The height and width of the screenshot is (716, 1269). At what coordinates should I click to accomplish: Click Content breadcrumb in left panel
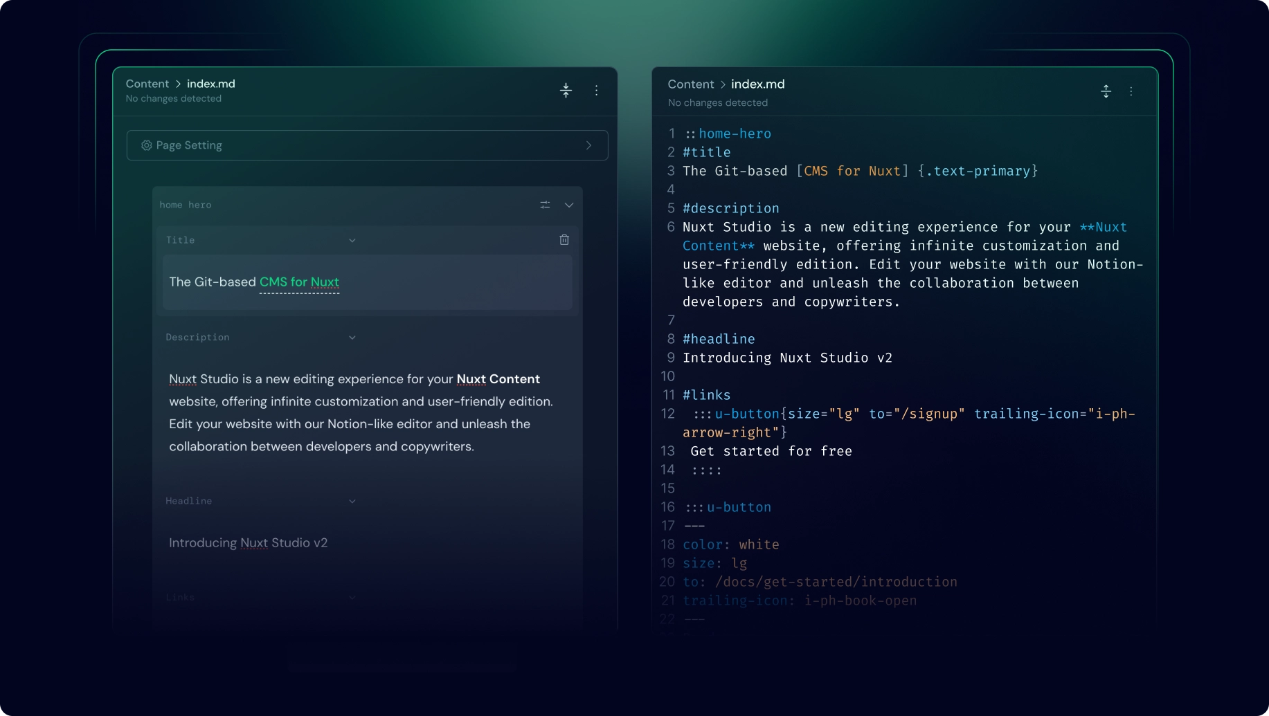pyautogui.click(x=147, y=84)
